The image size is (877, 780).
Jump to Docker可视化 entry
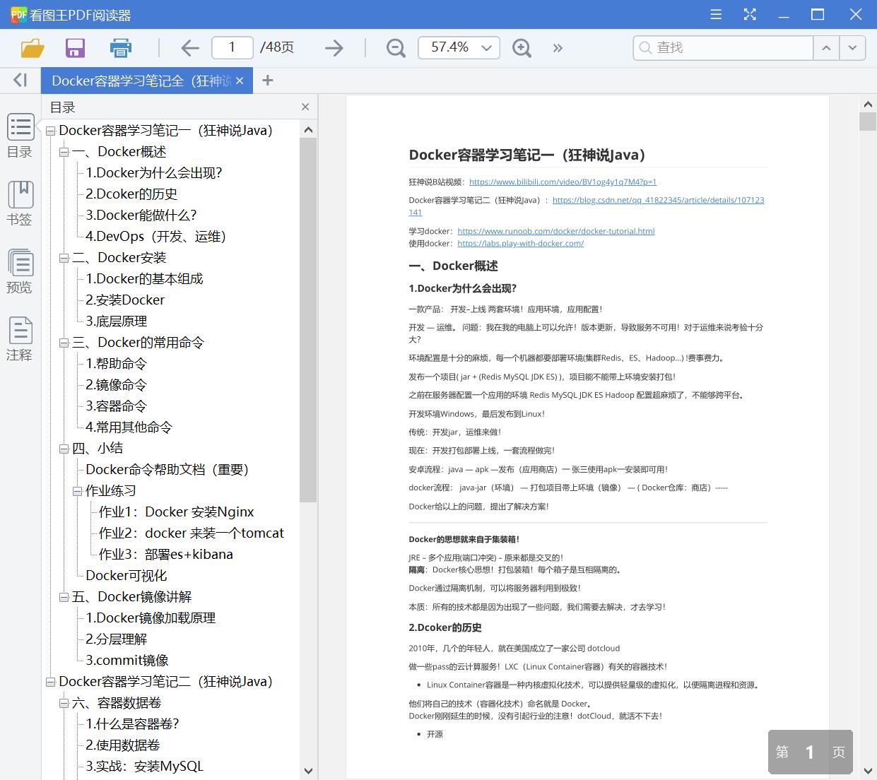[x=126, y=576]
